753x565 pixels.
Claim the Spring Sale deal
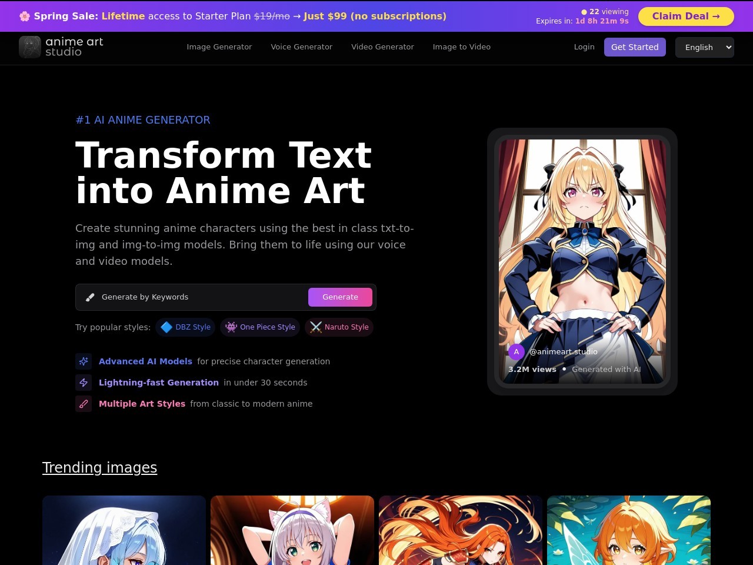point(686,16)
